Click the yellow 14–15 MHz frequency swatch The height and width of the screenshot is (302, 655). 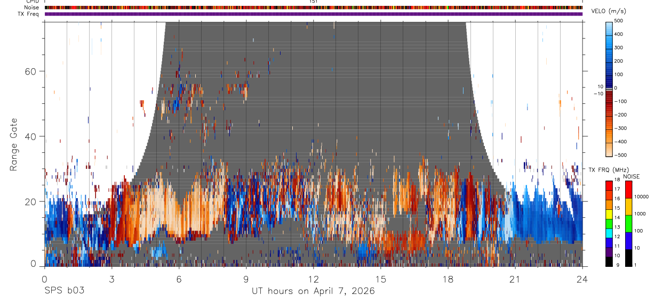(x=609, y=214)
